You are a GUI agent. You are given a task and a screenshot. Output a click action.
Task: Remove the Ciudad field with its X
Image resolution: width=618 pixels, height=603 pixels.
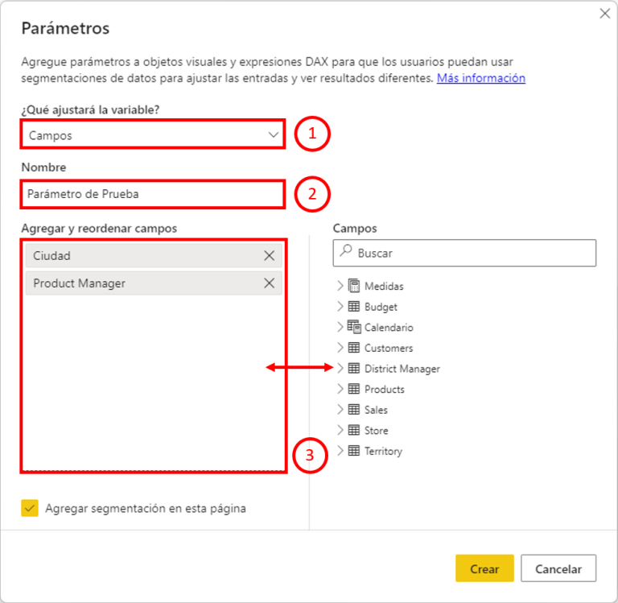point(270,255)
